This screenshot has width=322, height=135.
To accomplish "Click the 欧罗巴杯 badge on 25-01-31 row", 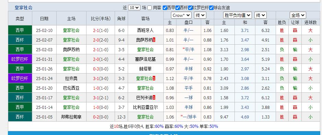I will (x=20, y=59).
